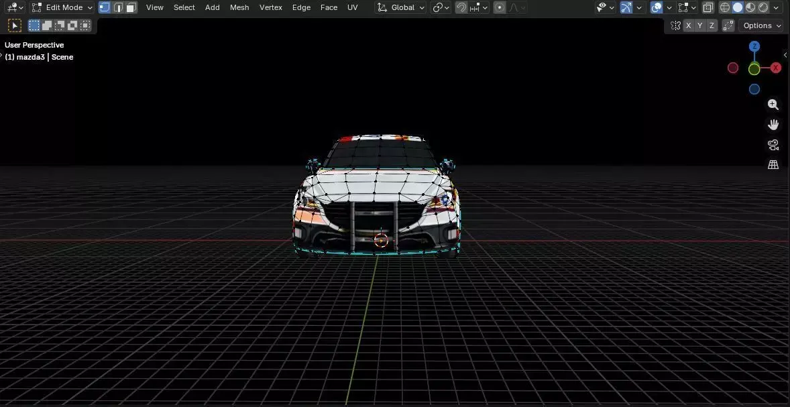Screen dimensions: 790x407
Task: Switch to material preview shading
Action: pos(750,7)
